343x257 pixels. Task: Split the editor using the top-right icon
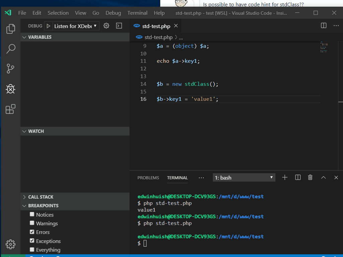point(323,25)
